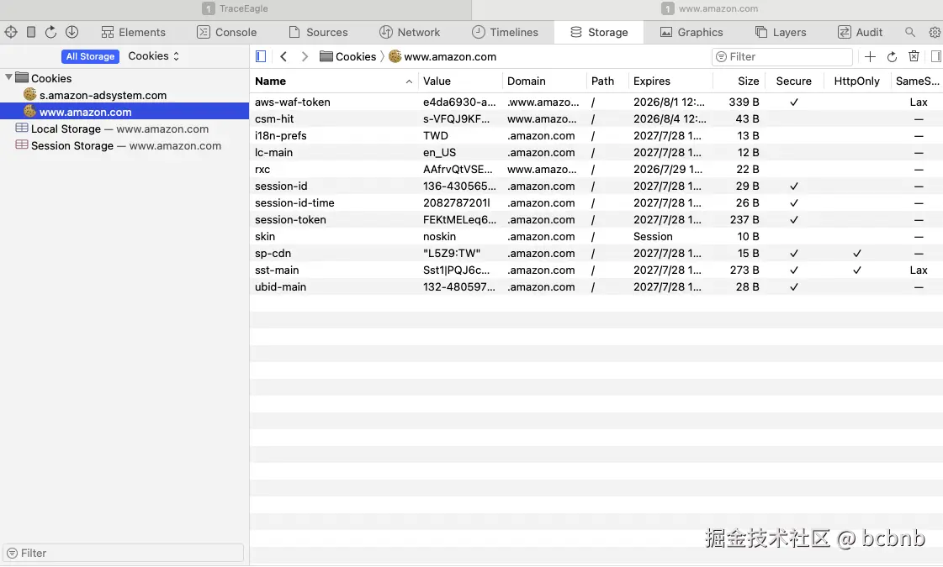The height and width of the screenshot is (567, 943).
Task: Open the Cookies storage type dropdown
Action: click(x=153, y=55)
